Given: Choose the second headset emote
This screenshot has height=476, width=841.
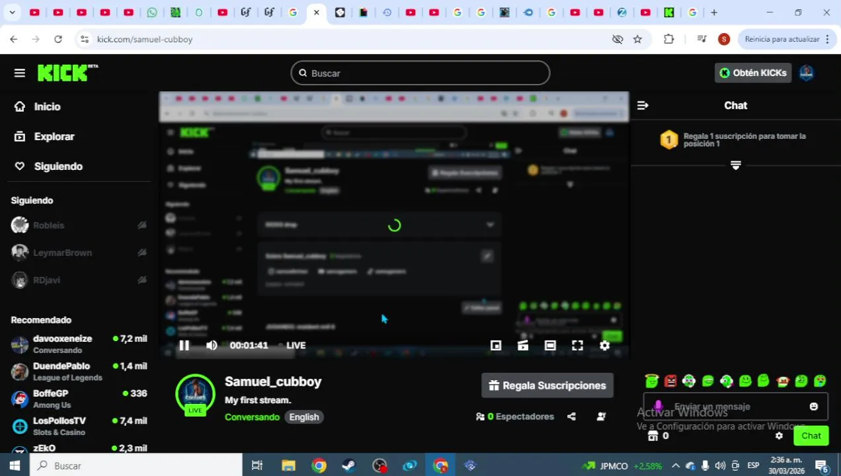Looking at the screenshot, I should tap(727, 381).
